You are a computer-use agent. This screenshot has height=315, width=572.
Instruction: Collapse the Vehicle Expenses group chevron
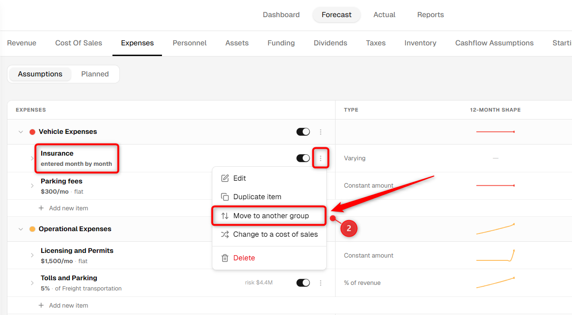20,132
